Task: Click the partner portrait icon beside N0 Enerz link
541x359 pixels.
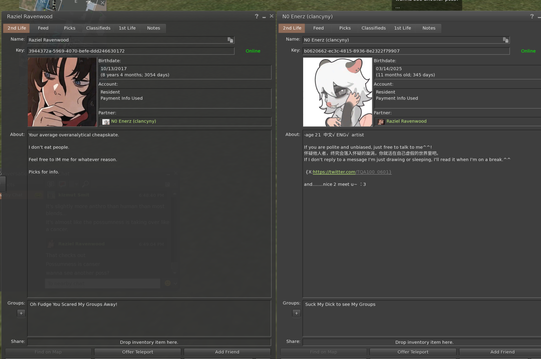Action: [381, 121]
